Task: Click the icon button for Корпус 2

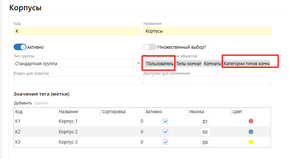Action: [205, 132]
